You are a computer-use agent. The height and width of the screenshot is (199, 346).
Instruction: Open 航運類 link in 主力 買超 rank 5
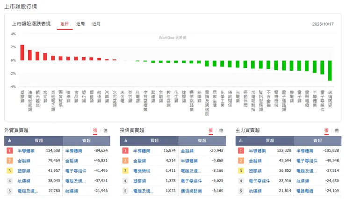(x=255, y=191)
